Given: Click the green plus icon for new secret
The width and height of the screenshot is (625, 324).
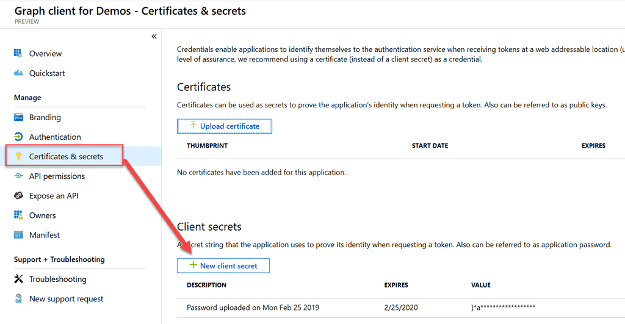Looking at the screenshot, I should [x=193, y=265].
